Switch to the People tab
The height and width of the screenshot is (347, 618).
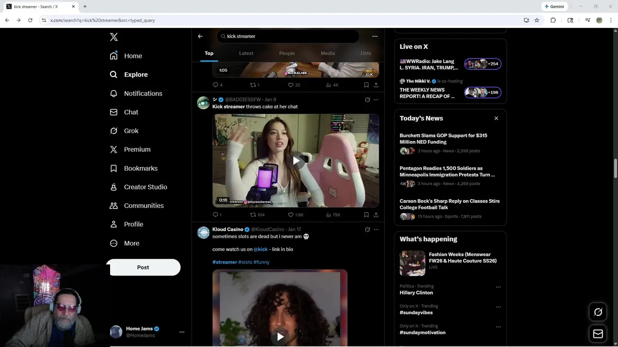point(287,53)
